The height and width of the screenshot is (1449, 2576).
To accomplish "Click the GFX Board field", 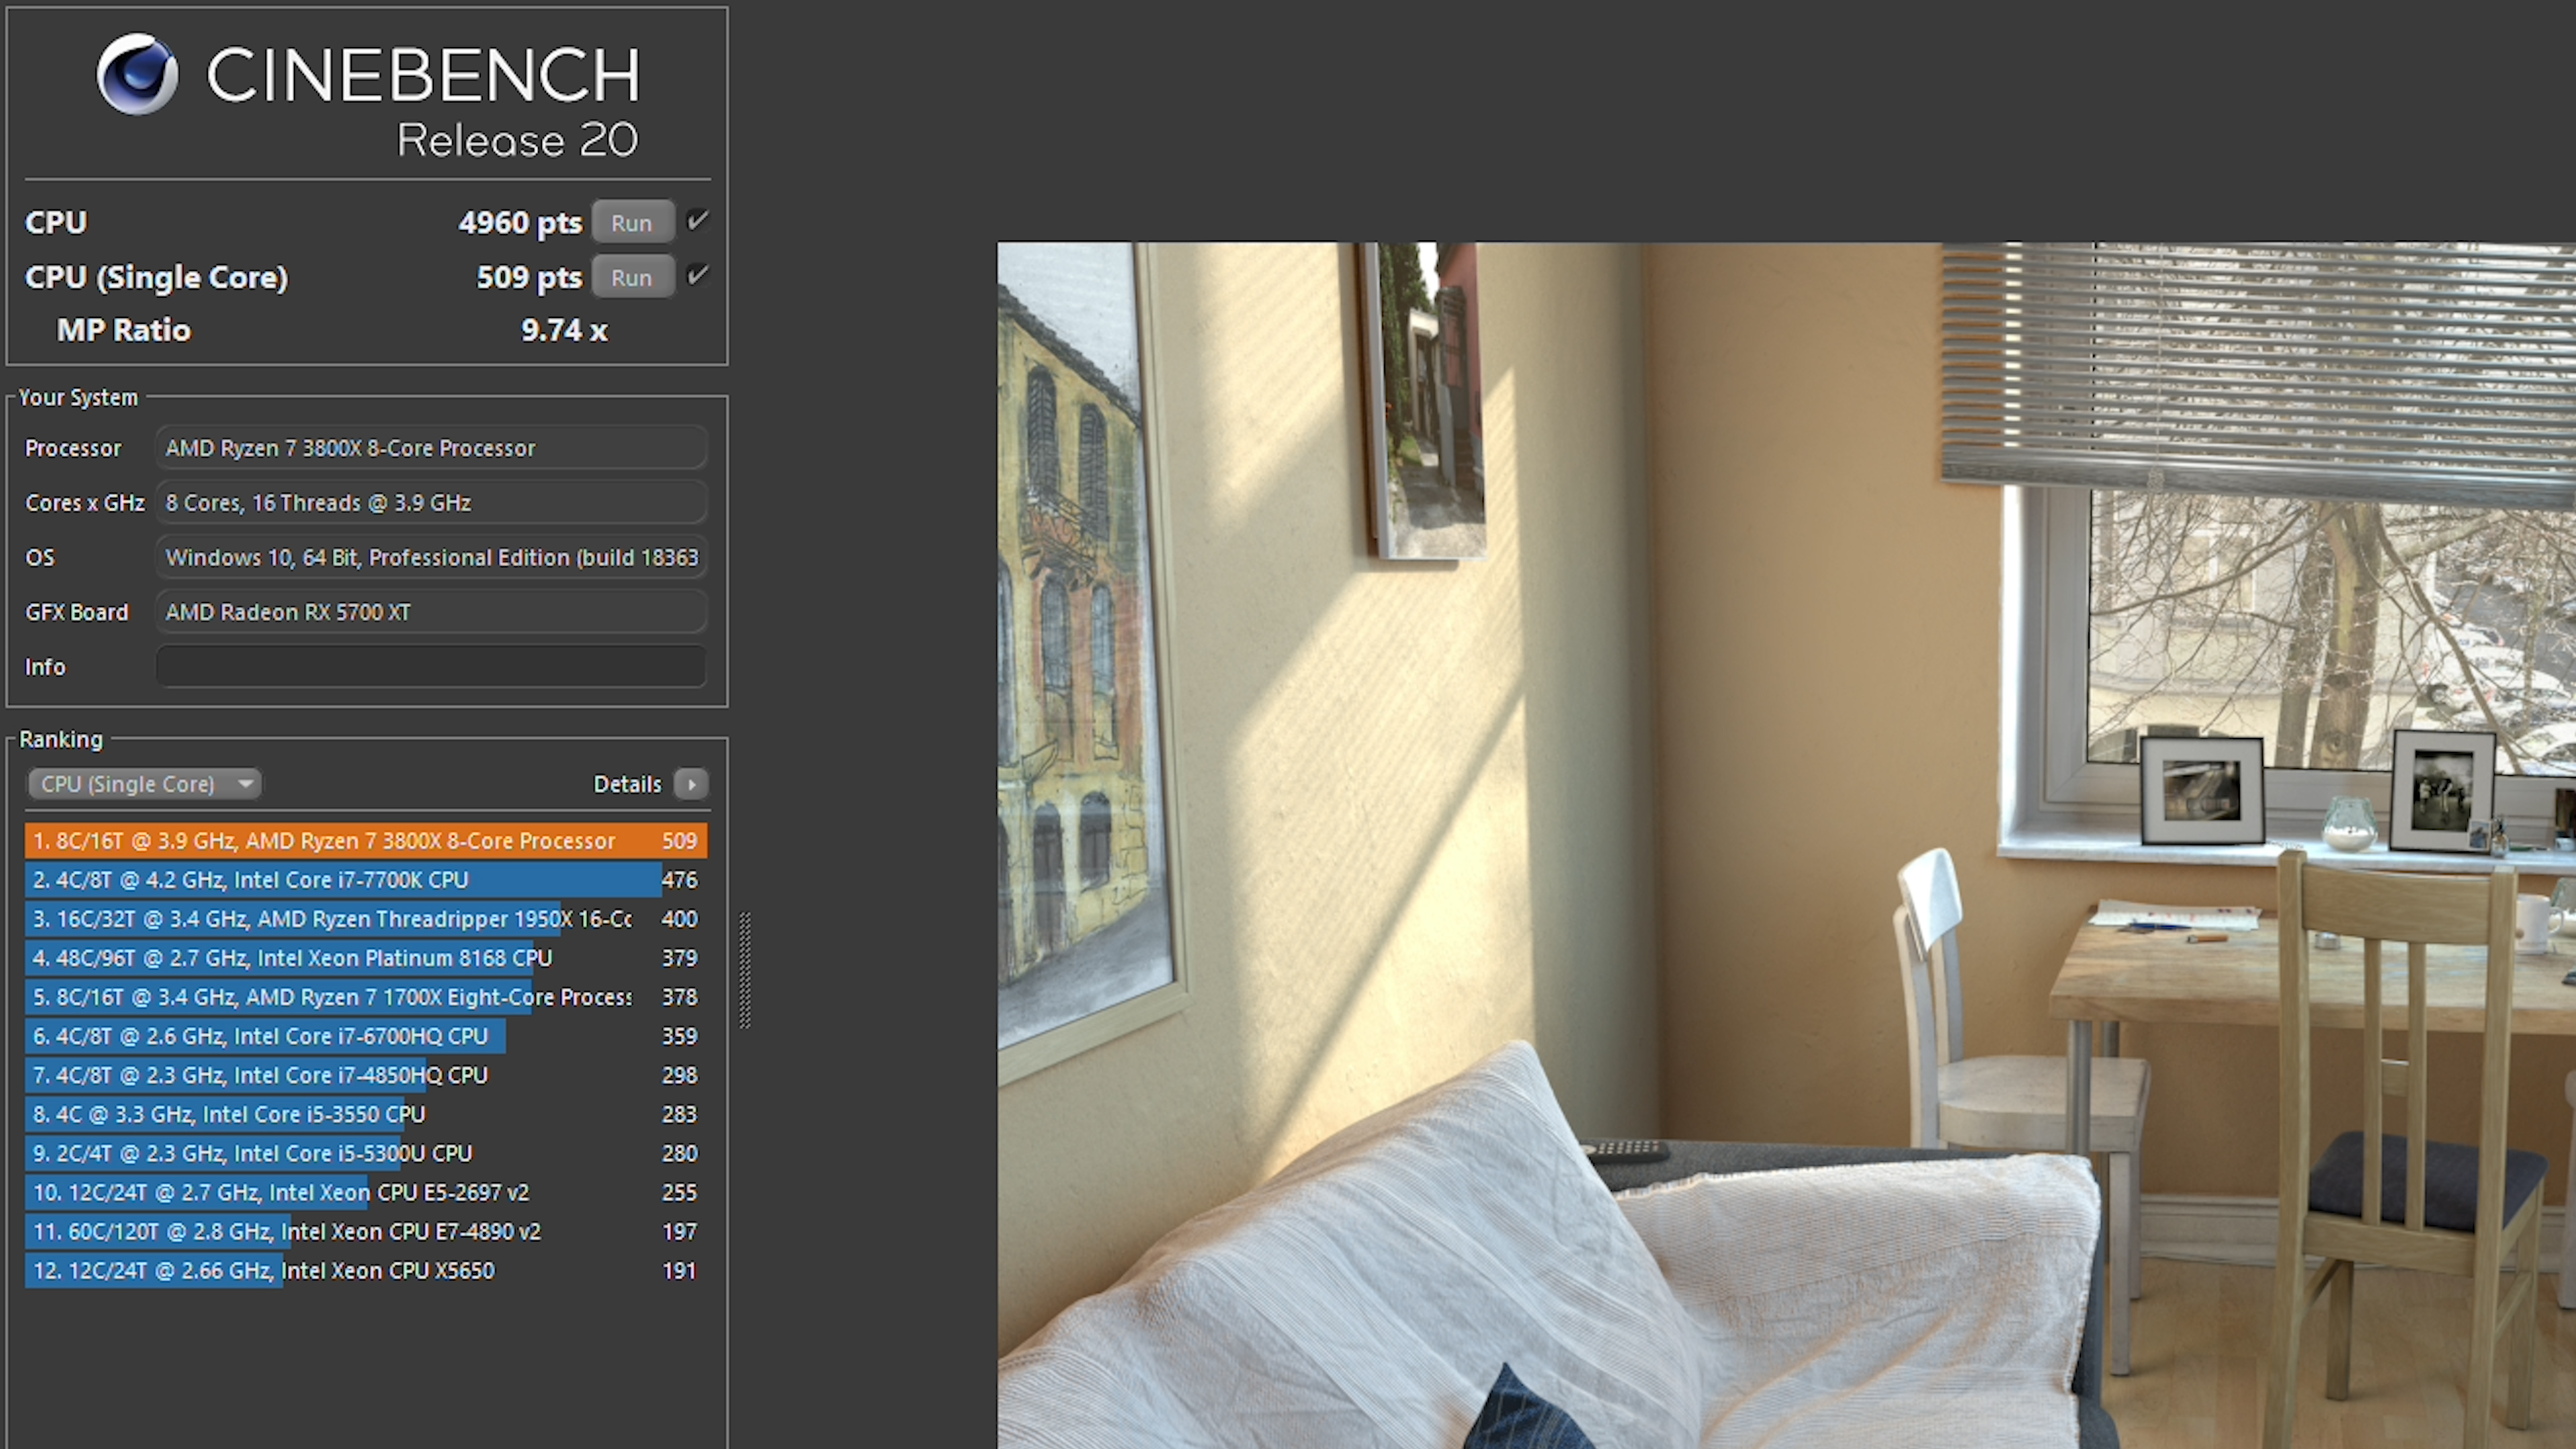I will pos(431,612).
